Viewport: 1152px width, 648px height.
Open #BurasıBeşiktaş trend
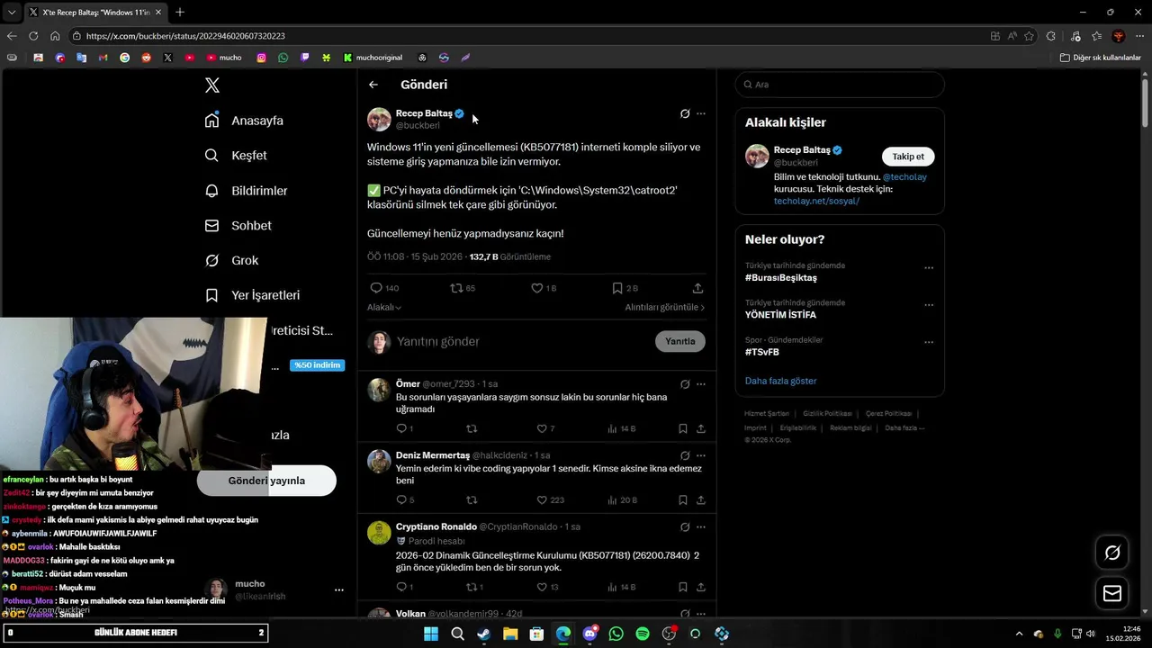coord(781,278)
